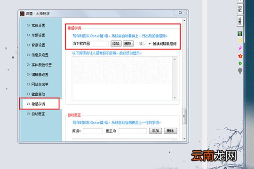Click settings panel scroll down arrow

point(184,139)
